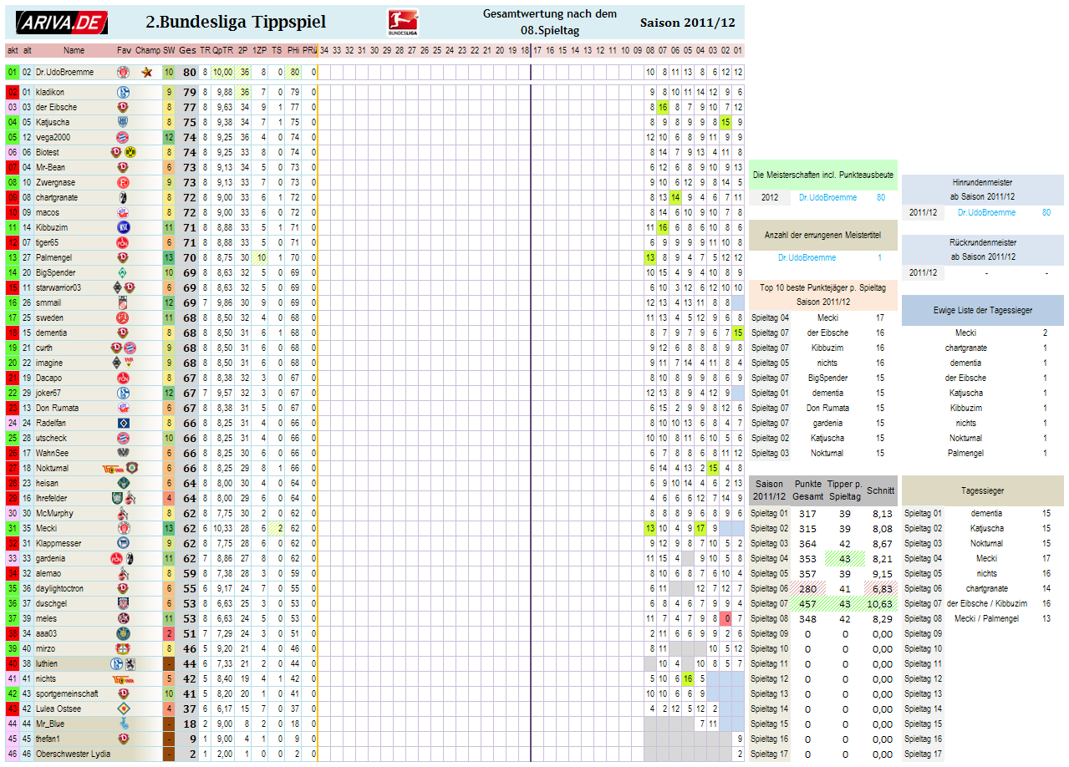
Task: Click the 'Champ' column header
Action: [x=147, y=51]
